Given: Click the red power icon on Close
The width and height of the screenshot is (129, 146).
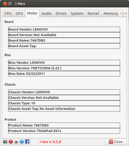Looking at the screenshot, I should [111, 142].
